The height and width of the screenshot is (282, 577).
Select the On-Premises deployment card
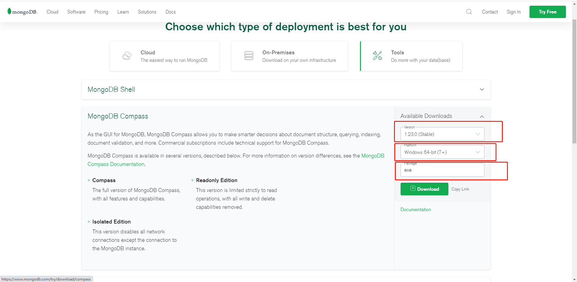coord(290,56)
